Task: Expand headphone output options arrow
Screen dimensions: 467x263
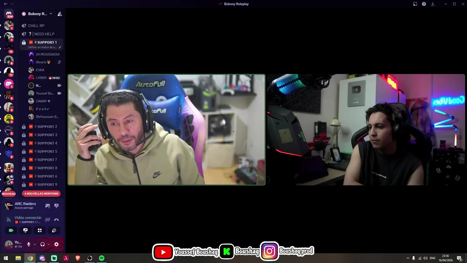Action: point(49,244)
